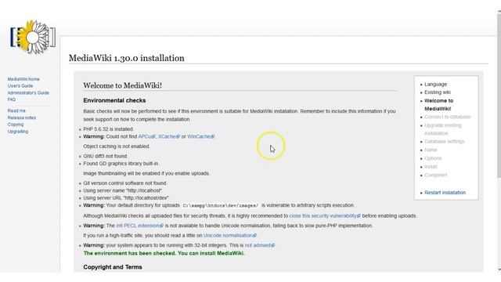Select Language step in installer list
The image size is (501, 282).
(435, 84)
